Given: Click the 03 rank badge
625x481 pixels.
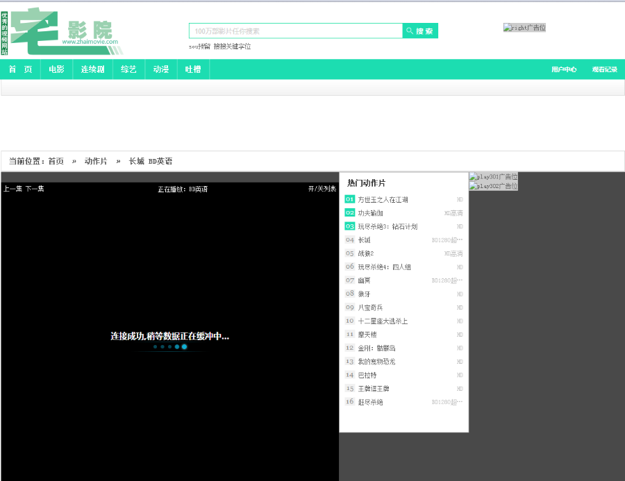Looking at the screenshot, I should click(349, 226).
